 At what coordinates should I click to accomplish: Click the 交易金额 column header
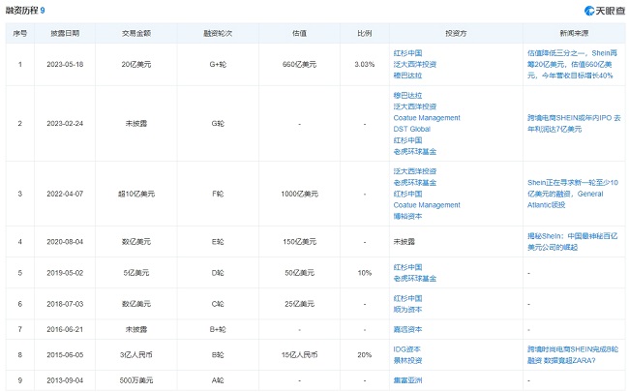click(x=136, y=33)
